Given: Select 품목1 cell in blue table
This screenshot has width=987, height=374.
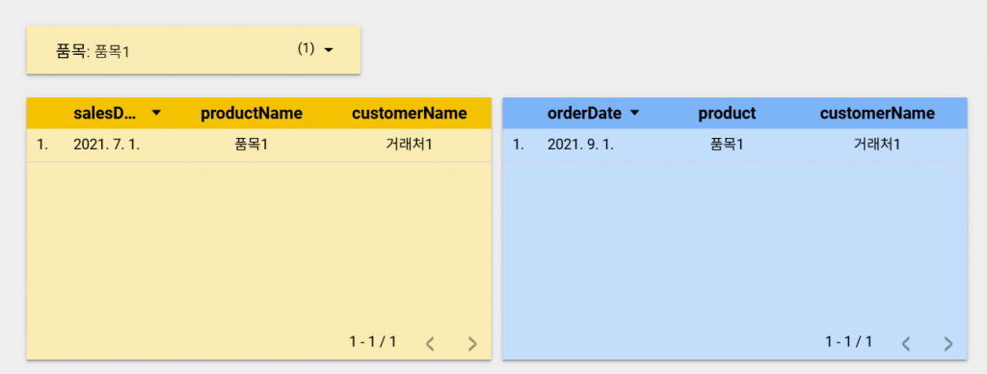Looking at the screenshot, I should click(x=727, y=145).
